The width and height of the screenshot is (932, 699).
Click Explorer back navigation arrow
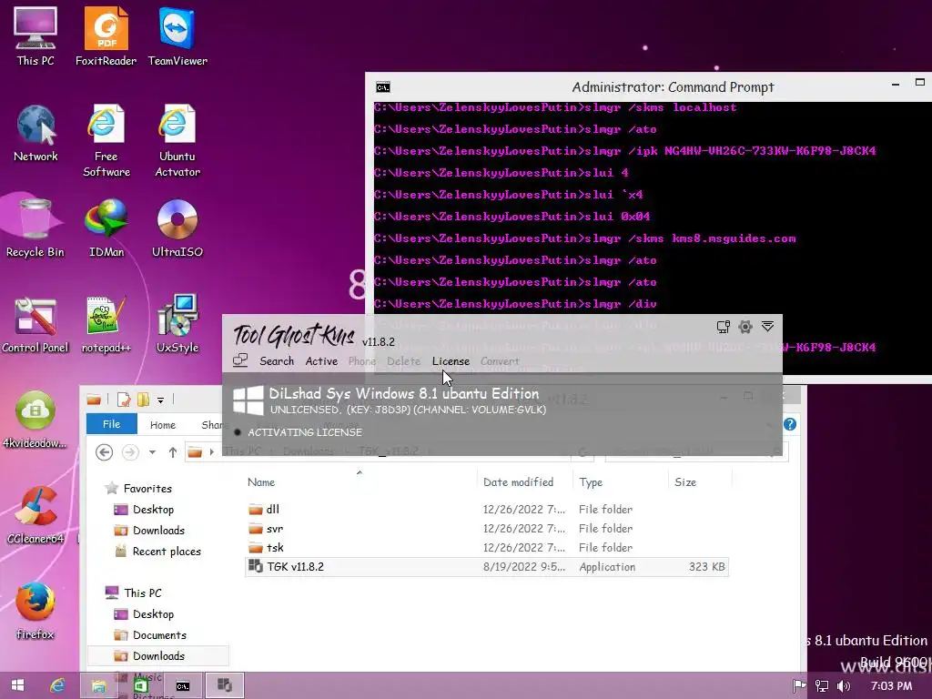pyautogui.click(x=104, y=452)
